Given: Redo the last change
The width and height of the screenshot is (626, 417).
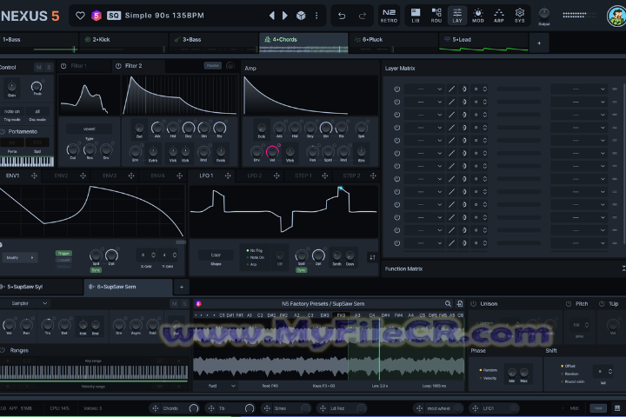Looking at the screenshot, I should 363,16.
